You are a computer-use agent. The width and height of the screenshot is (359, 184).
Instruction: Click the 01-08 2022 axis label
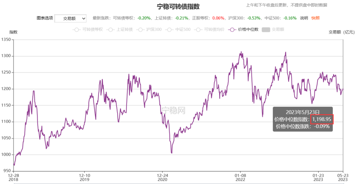tap(240, 177)
